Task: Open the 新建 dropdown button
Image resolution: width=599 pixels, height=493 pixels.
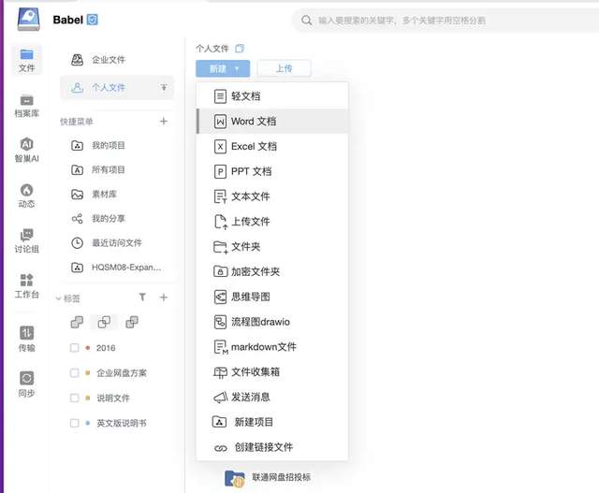Action: pyautogui.click(x=223, y=68)
